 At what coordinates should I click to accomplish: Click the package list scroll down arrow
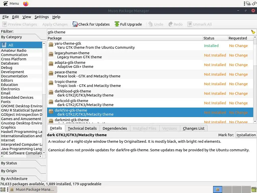pyautogui.click(x=255, y=121)
